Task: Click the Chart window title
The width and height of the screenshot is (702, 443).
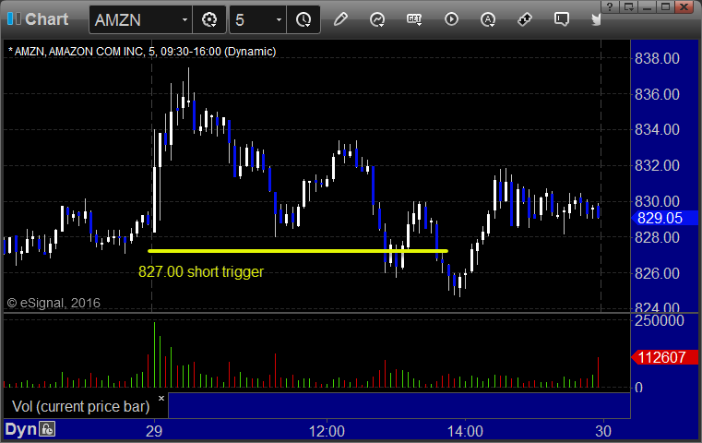Action: click(46, 19)
